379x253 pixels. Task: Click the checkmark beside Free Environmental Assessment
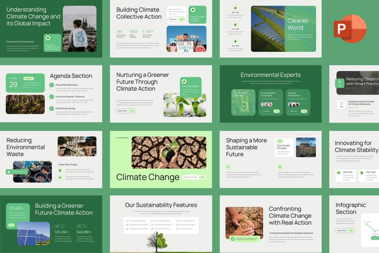tap(127, 229)
